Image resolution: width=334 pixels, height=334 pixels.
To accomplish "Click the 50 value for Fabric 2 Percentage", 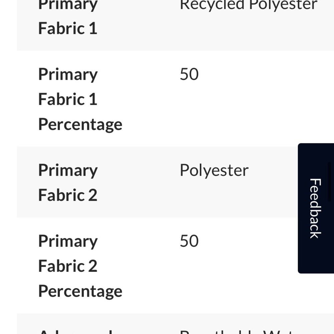I will pyautogui.click(x=189, y=241).
